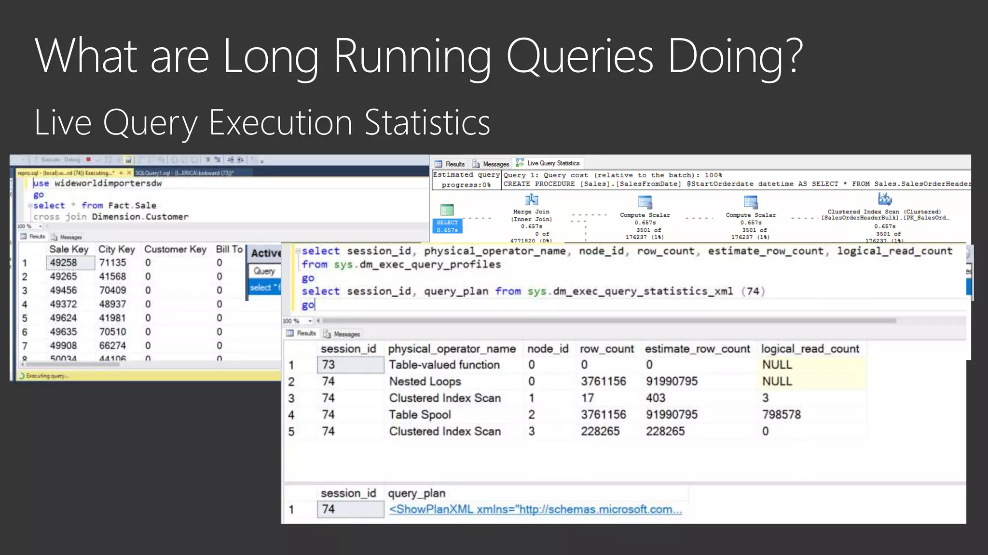Click the second Compute Scalar operator icon
The width and height of the screenshot is (988, 555).
(x=750, y=202)
